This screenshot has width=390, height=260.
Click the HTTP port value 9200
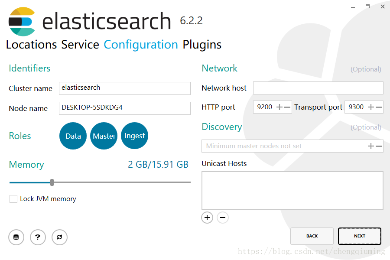(265, 107)
